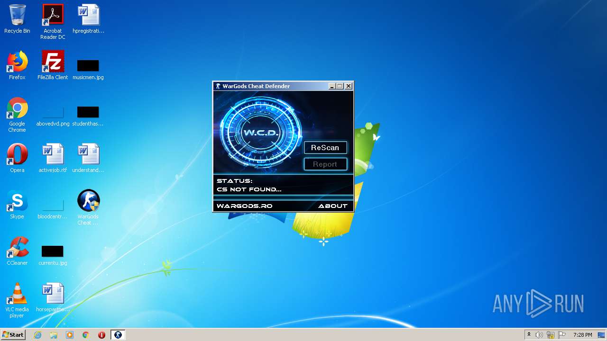Screen dimensions: 607x341
Task: Click the CS NOT FOUND... status text
Action: coord(249,189)
